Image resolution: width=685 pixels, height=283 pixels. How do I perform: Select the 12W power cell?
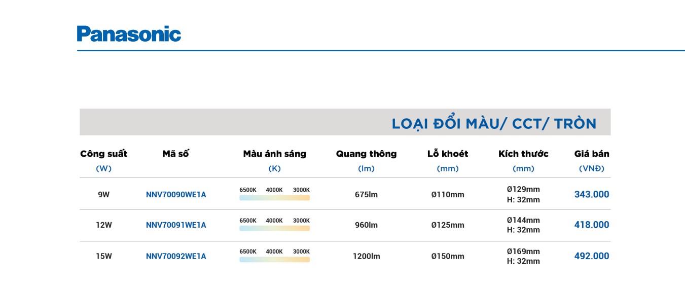(x=103, y=225)
